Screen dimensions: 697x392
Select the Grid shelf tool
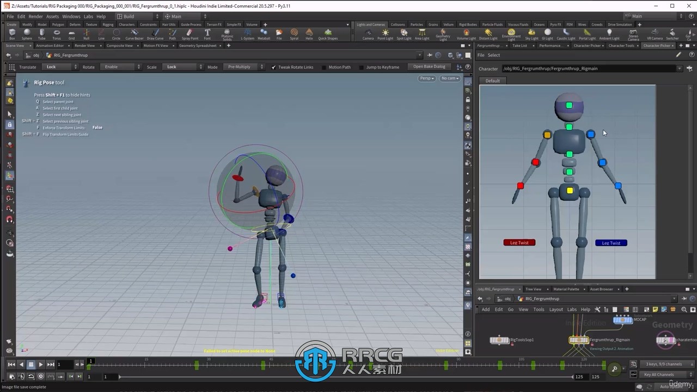coord(71,34)
